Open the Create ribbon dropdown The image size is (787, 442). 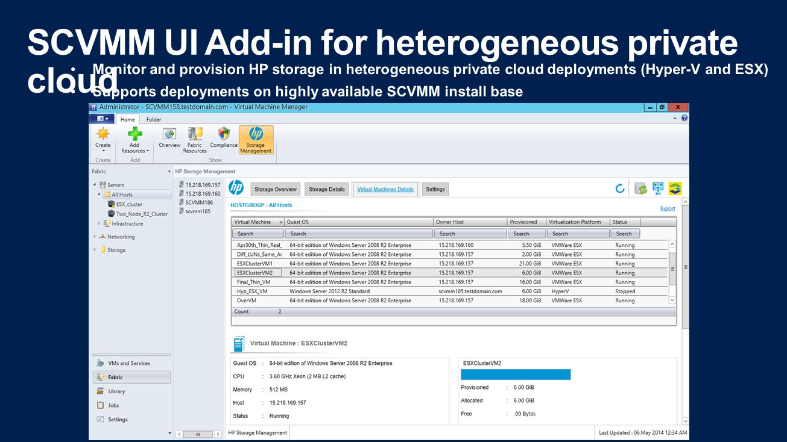103,140
